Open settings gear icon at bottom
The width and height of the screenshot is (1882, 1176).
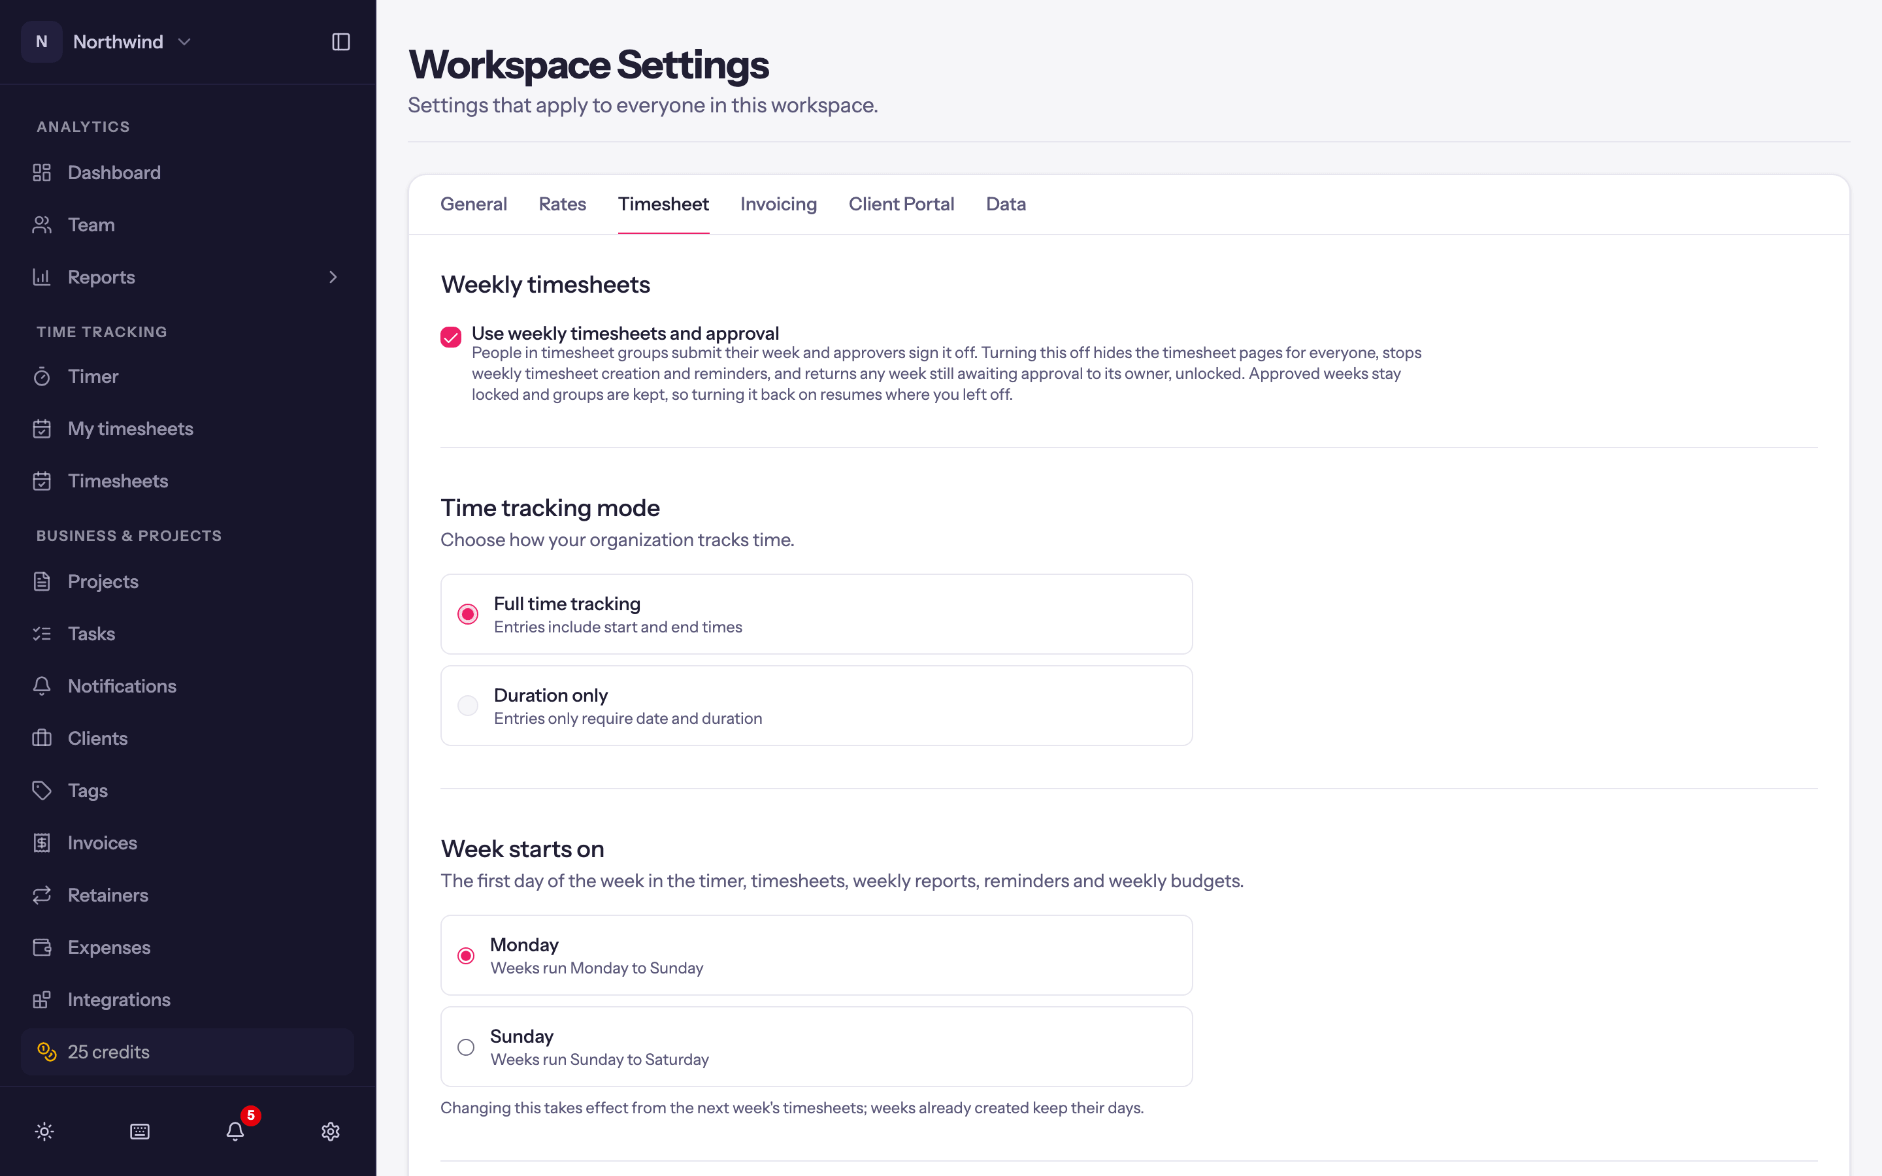pos(331,1131)
